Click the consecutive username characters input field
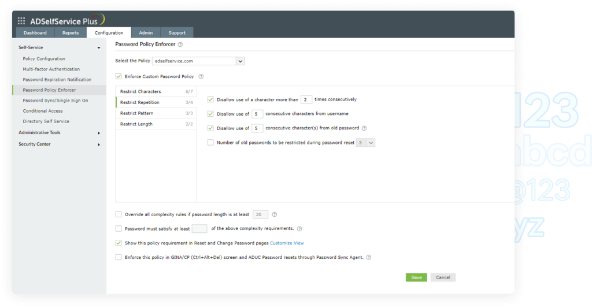 pos(258,114)
